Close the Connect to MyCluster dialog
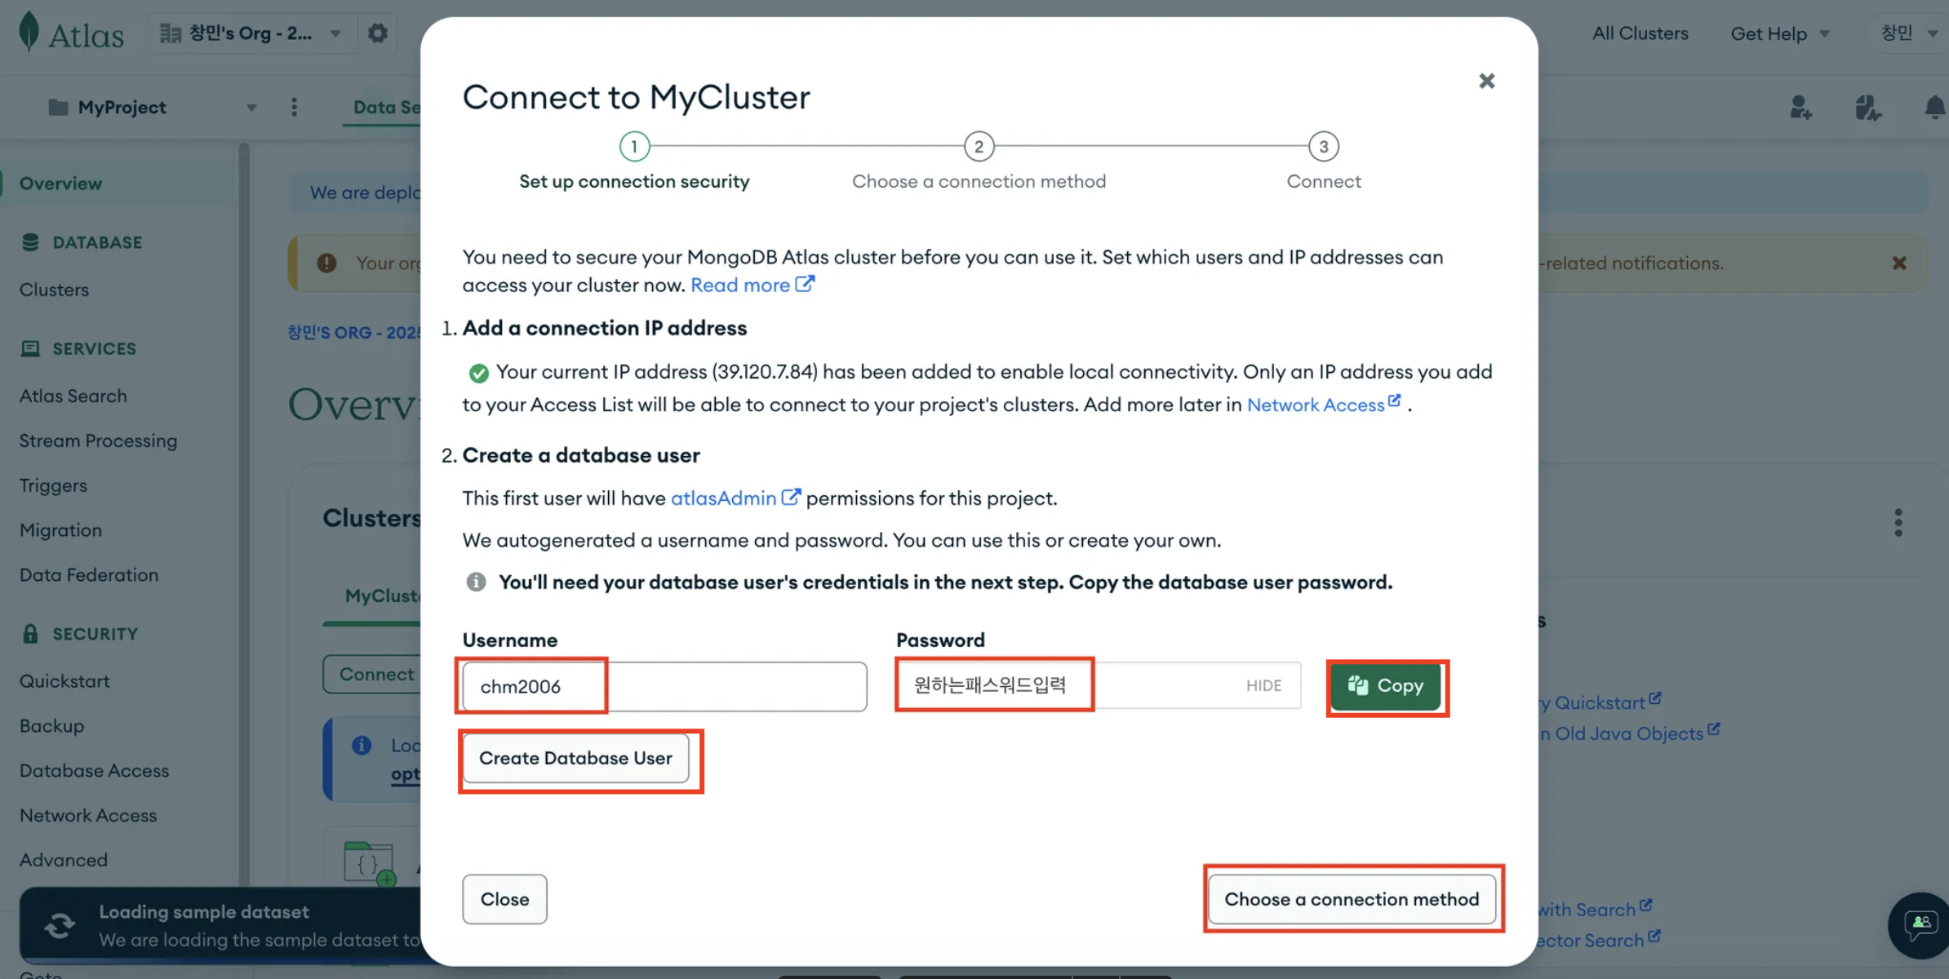1949x979 pixels. click(x=1486, y=81)
